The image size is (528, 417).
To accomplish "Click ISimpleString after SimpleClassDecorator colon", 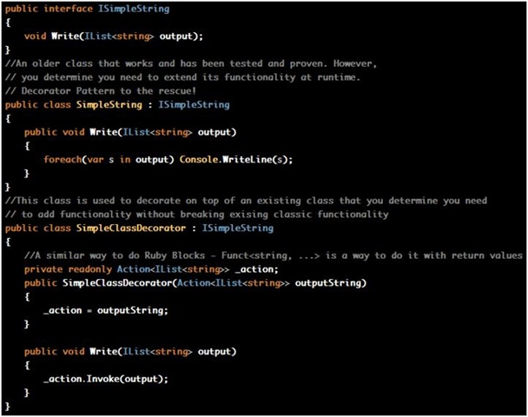I will click(x=238, y=228).
